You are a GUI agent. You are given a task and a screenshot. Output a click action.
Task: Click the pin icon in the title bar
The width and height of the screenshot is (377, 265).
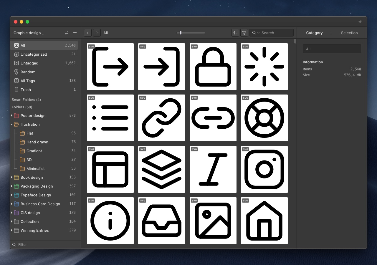tap(360, 22)
